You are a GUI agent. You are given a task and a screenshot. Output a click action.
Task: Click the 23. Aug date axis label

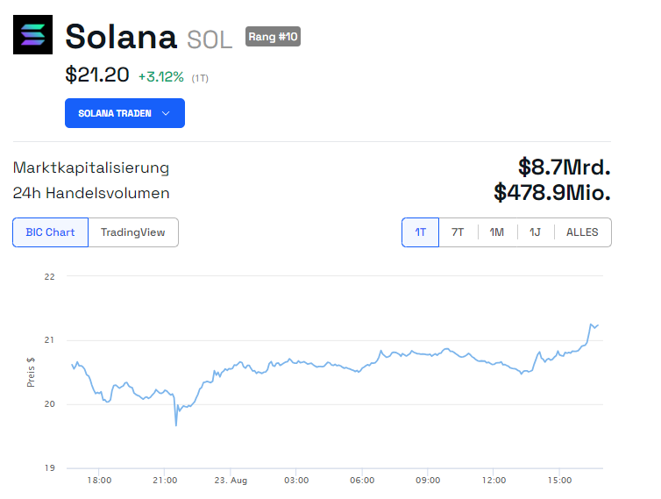click(x=231, y=481)
